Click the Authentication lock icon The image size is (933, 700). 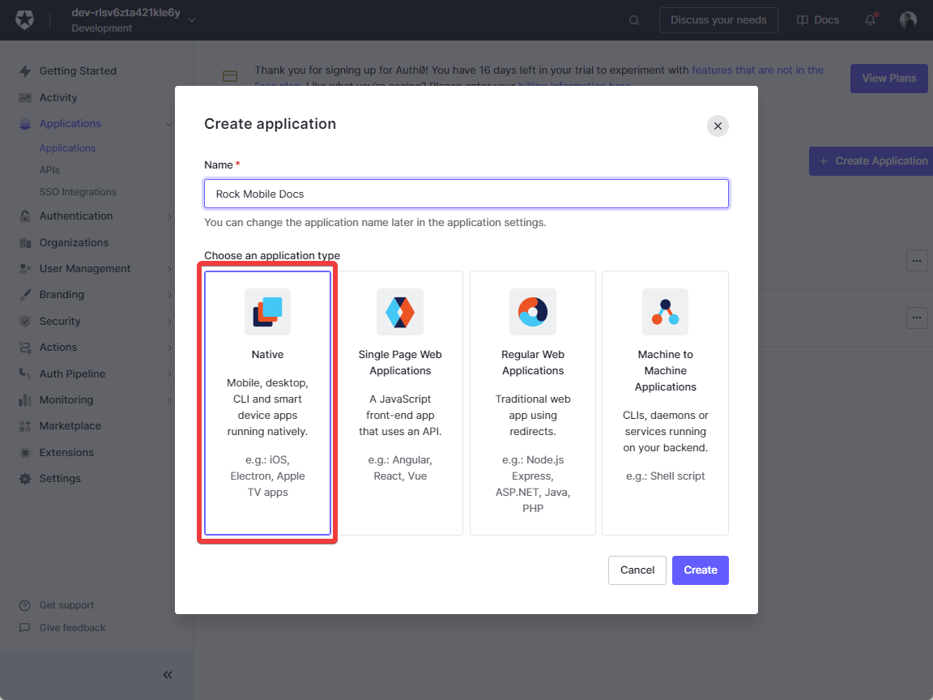25,216
